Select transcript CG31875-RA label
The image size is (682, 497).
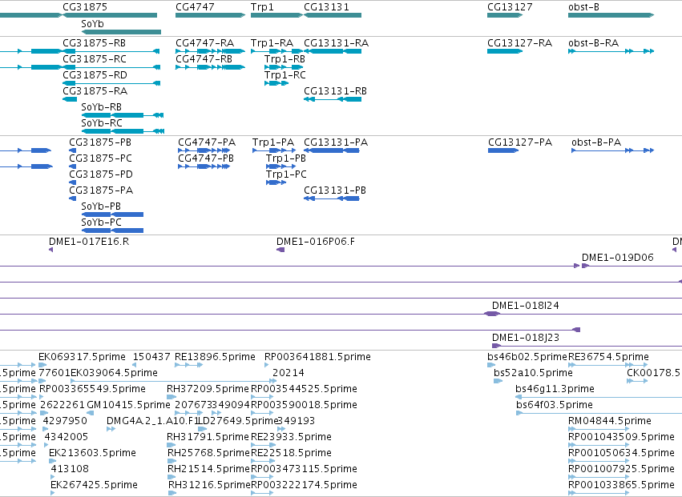point(95,91)
